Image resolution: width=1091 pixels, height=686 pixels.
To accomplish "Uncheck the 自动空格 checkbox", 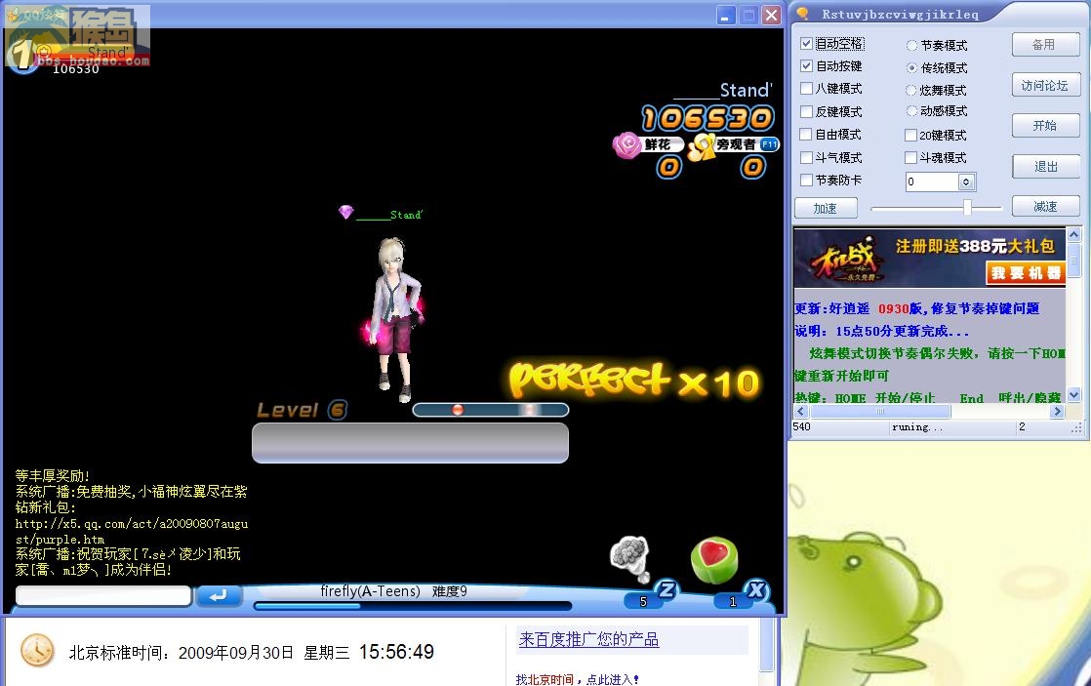I will 806,43.
